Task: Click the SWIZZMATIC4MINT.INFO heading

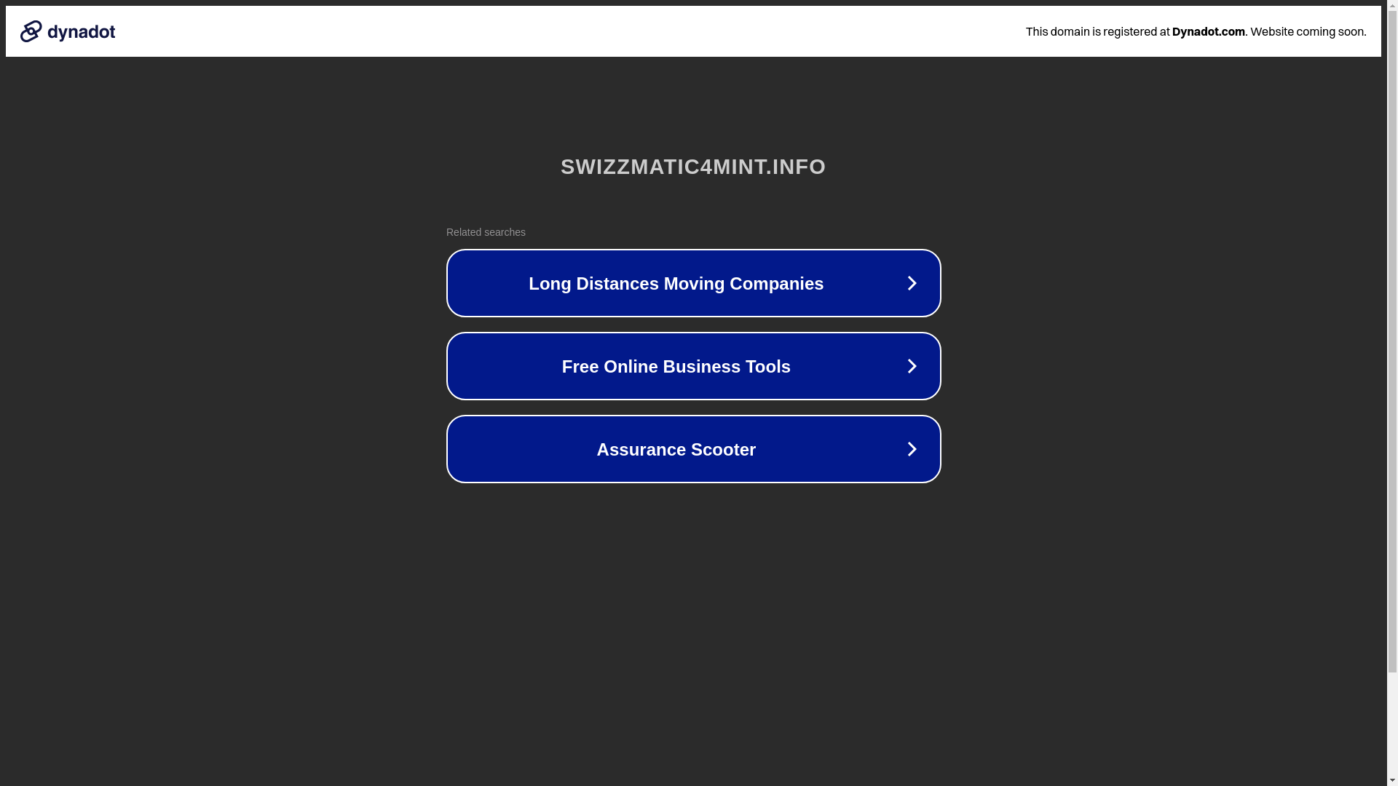Action: [x=693, y=167]
